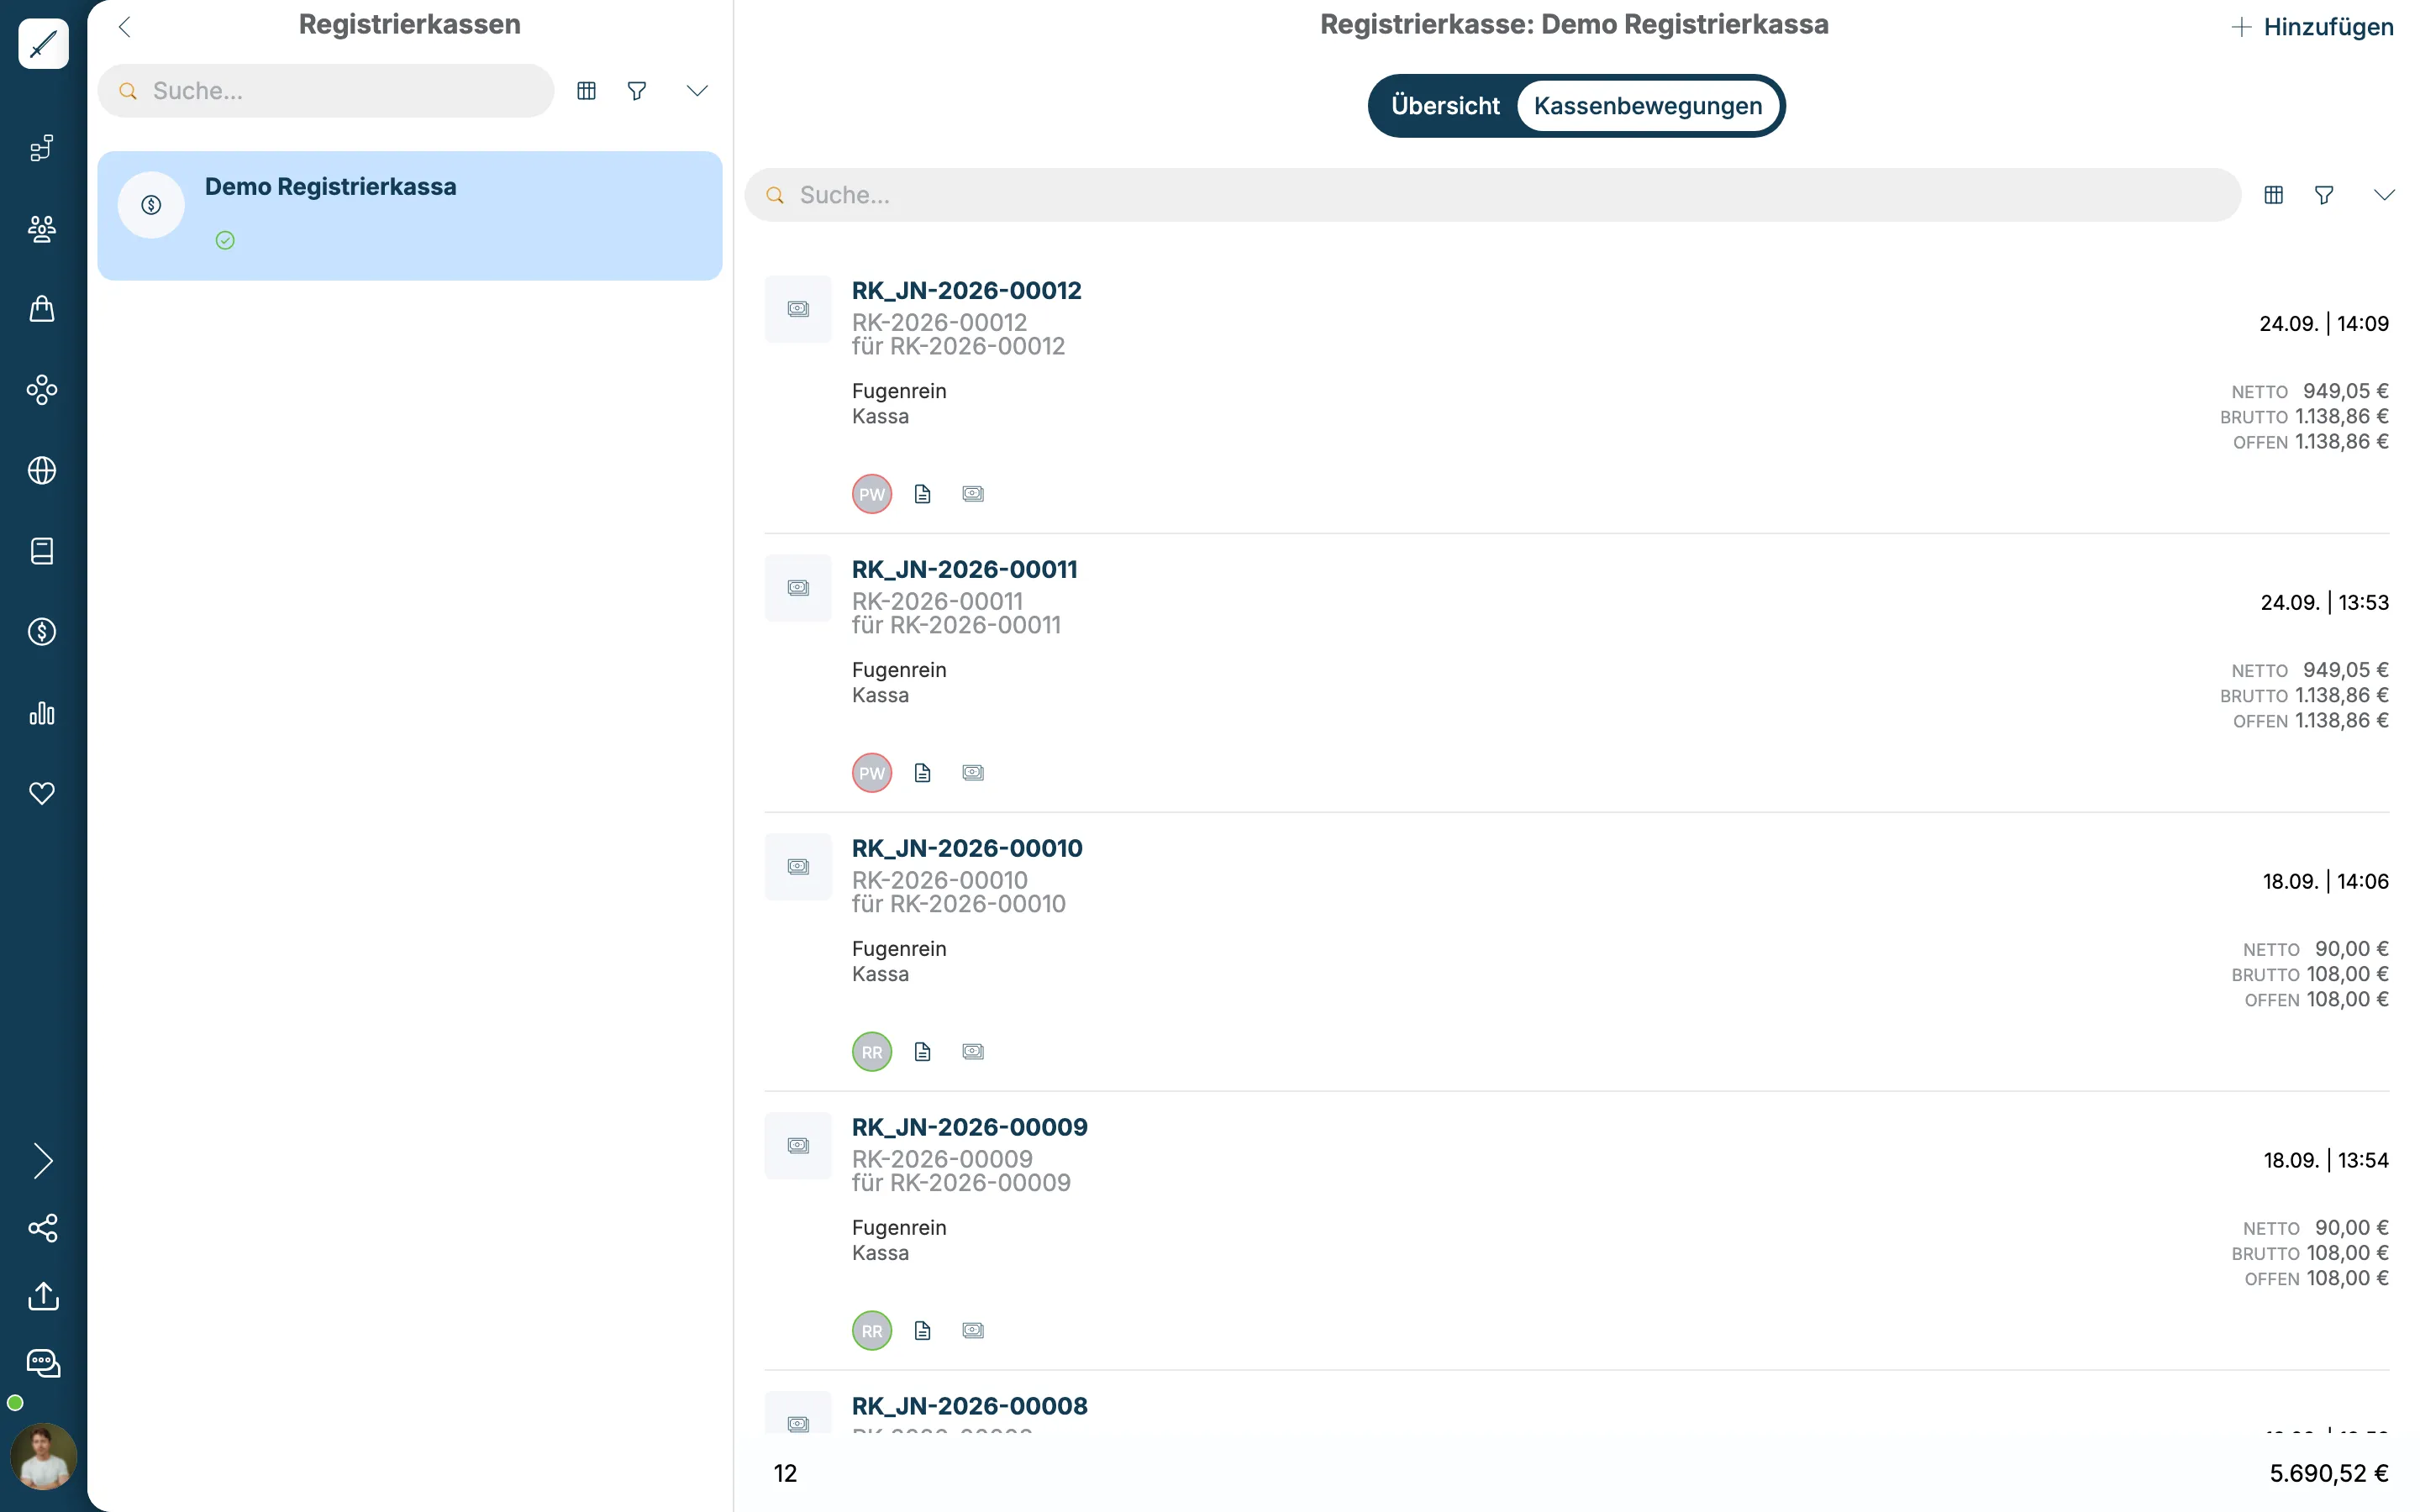Click the share nodes sidebar icon
2420x1512 pixels.
(43, 1228)
